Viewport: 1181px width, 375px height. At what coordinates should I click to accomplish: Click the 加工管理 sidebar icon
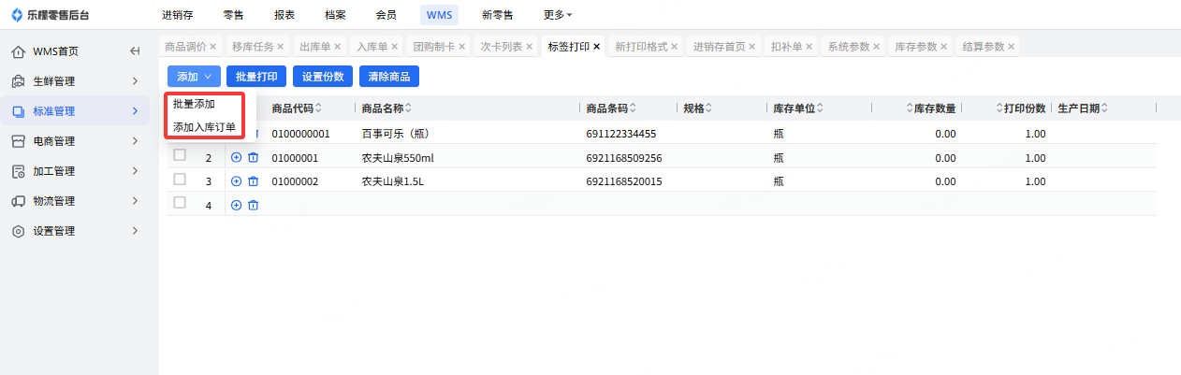click(18, 171)
